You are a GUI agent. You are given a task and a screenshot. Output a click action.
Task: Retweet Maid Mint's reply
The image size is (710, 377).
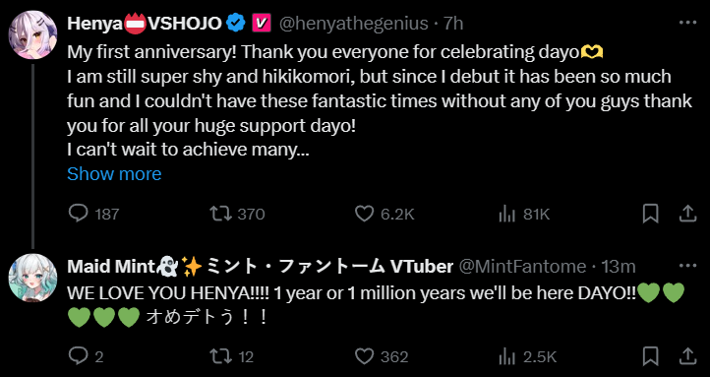(x=220, y=356)
